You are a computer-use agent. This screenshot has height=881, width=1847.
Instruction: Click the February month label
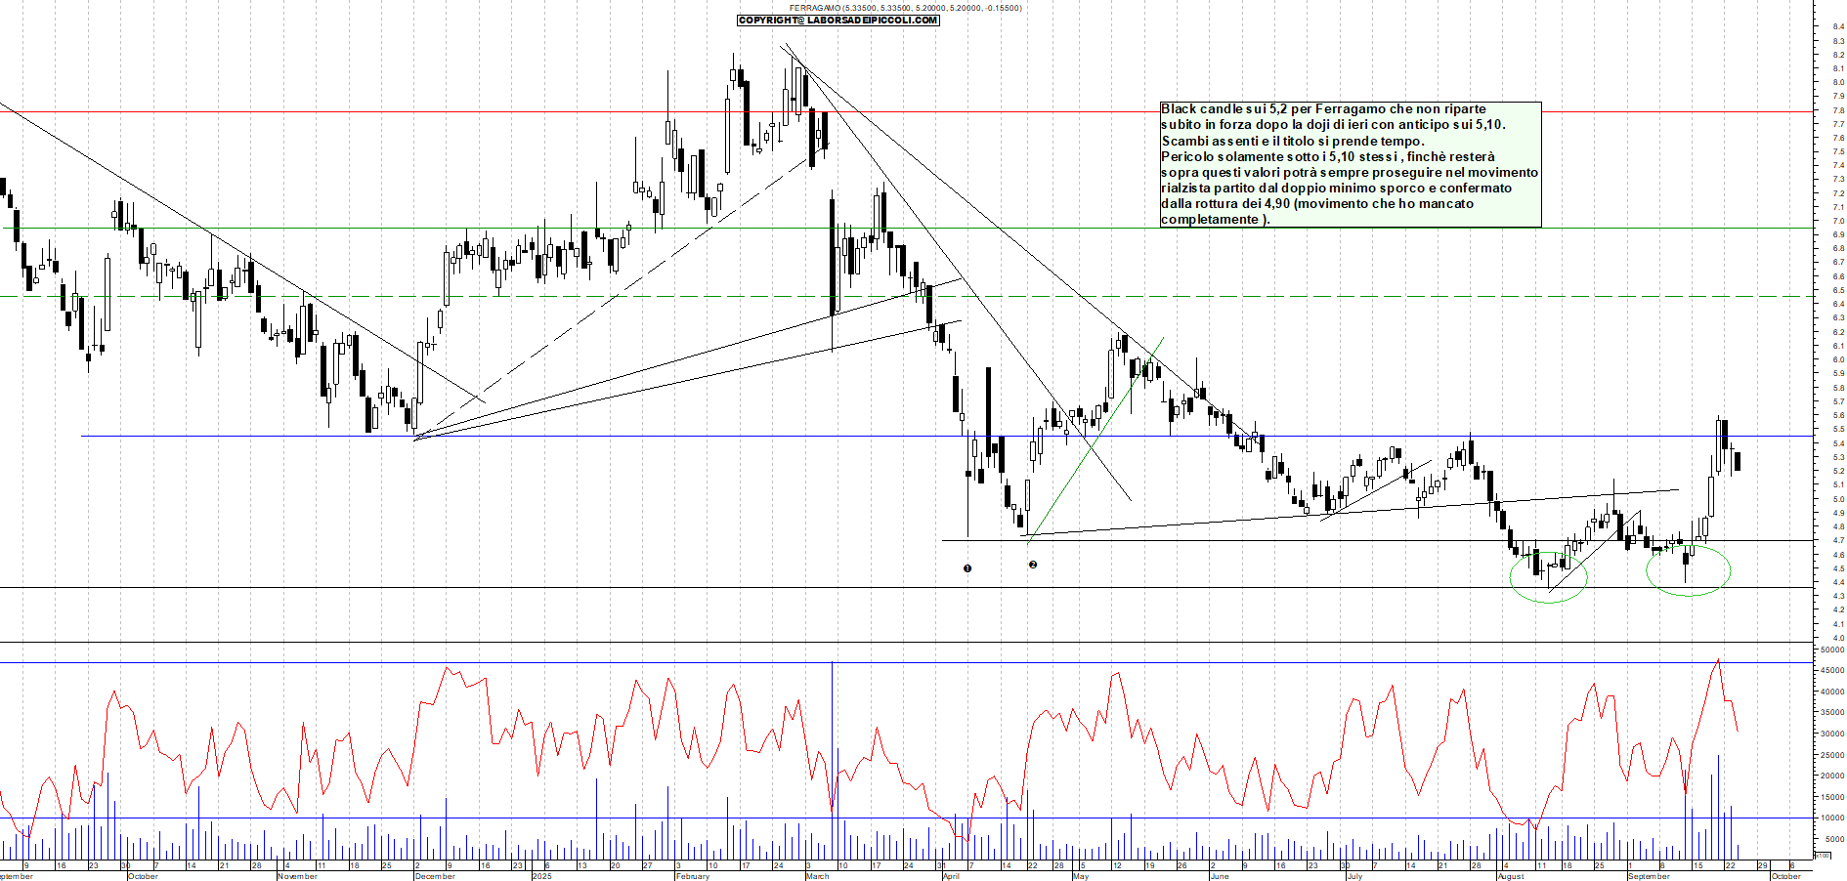coord(693,876)
